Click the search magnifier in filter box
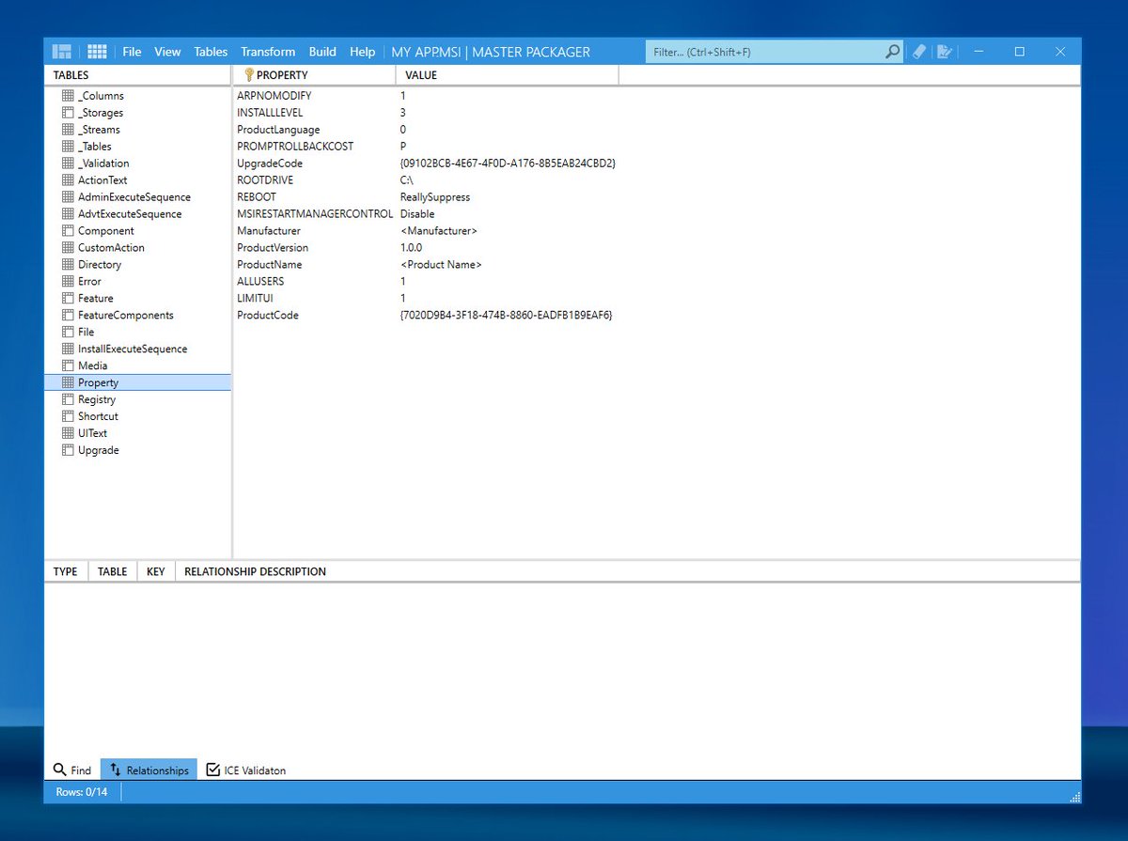 [x=890, y=51]
